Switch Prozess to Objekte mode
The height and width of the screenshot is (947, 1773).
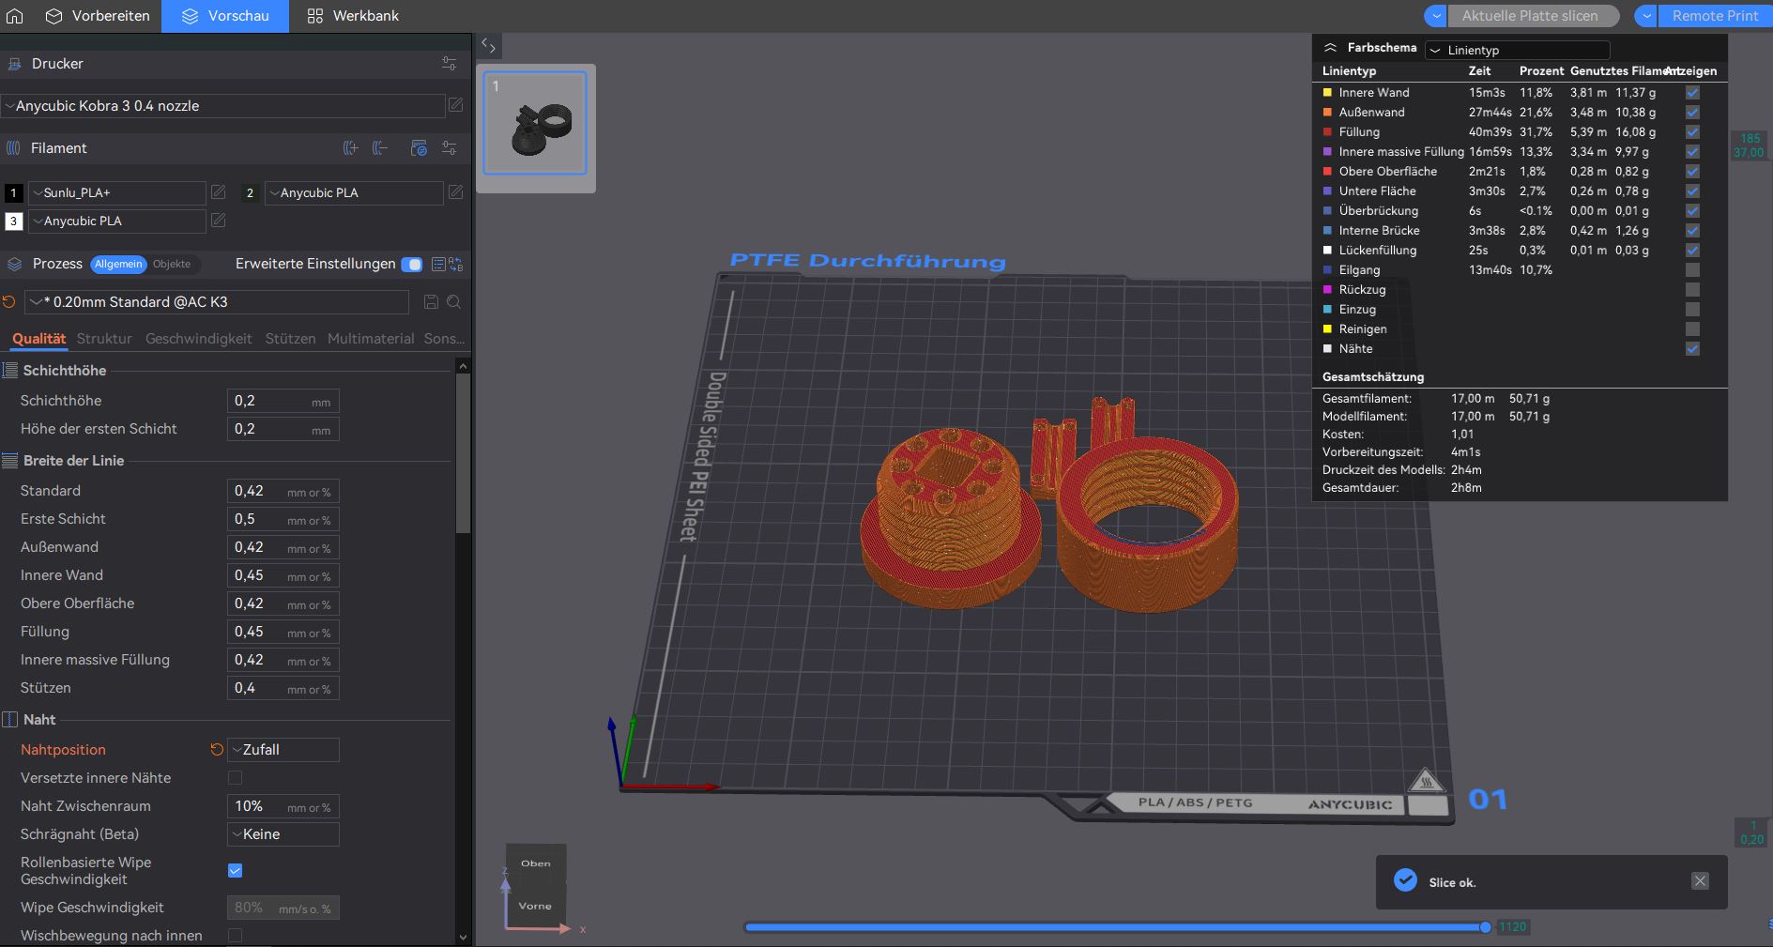tap(172, 265)
